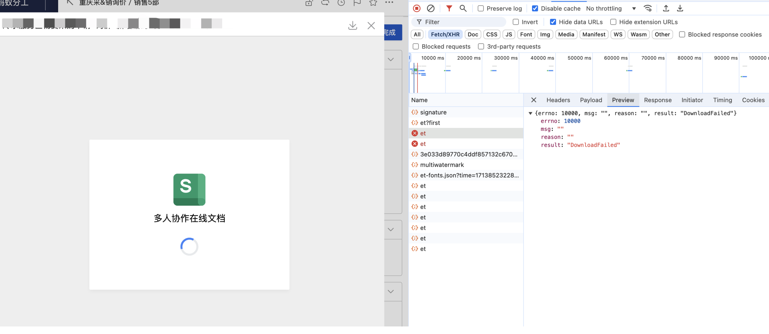The height and width of the screenshot is (334, 769).
Task: Select the et-fonts.json request
Action: [x=466, y=175]
